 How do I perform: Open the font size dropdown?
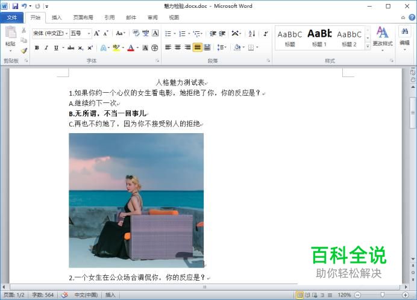coord(89,33)
